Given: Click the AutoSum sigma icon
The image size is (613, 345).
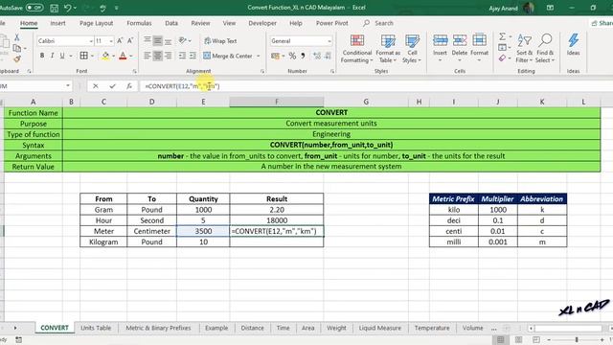Looking at the screenshot, I should [x=502, y=36].
